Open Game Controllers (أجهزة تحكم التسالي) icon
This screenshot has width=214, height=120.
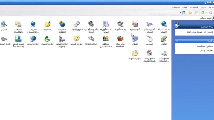149,24
